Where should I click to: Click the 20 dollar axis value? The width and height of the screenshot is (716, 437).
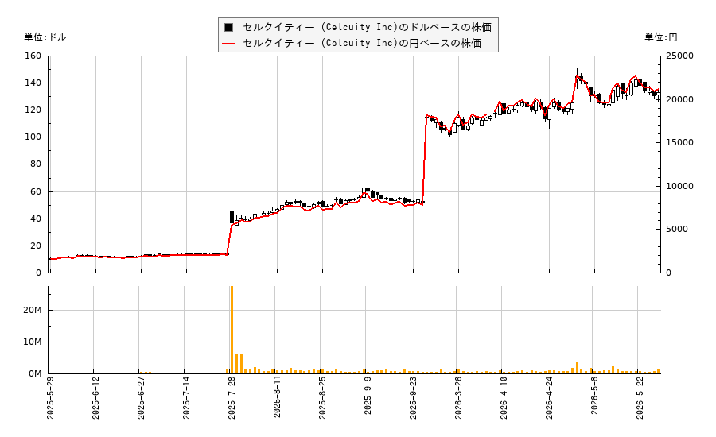36,246
